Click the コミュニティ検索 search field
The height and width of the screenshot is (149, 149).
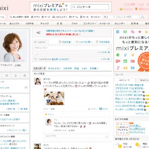[x=128, y=17]
